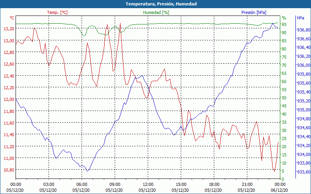
Task: Click humidity axis value '80'
Action: [284, 49]
